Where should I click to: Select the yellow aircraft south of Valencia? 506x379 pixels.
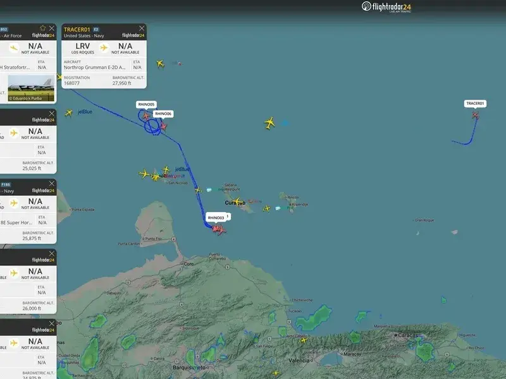tap(276, 373)
